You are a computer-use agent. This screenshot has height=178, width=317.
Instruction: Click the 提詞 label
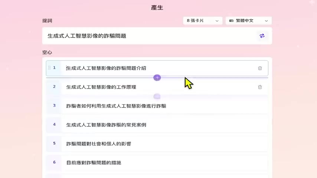click(x=47, y=21)
